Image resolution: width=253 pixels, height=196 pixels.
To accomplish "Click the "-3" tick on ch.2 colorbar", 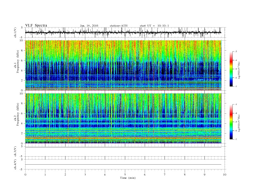I will (x=236, y=104).
